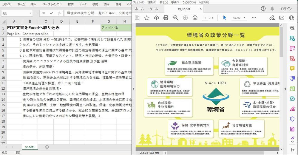Print the PDF using the printer icon
The width and height of the screenshot is (298, 155).
click(x=166, y=18)
